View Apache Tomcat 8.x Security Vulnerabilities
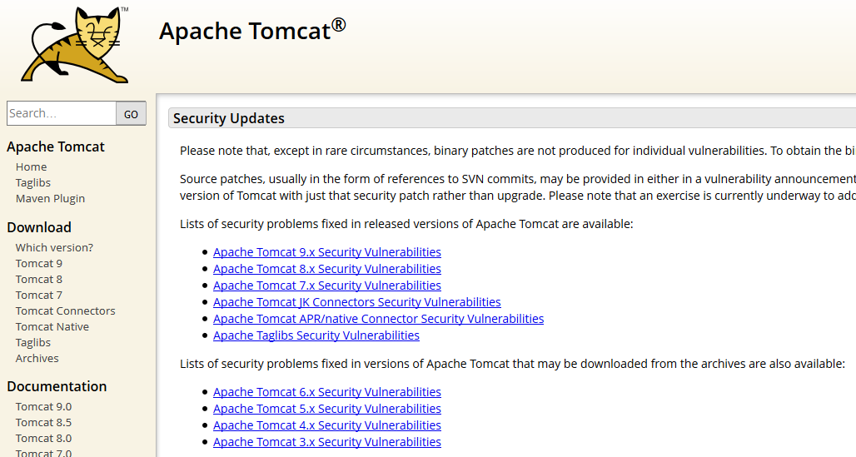 [x=326, y=269]
